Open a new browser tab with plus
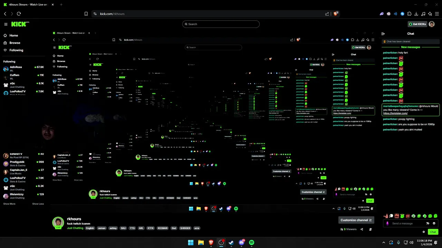Screen dimensions: 442x248 click(61, 4)
